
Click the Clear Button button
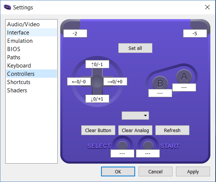pyautogui.click(x=98, y=130)
